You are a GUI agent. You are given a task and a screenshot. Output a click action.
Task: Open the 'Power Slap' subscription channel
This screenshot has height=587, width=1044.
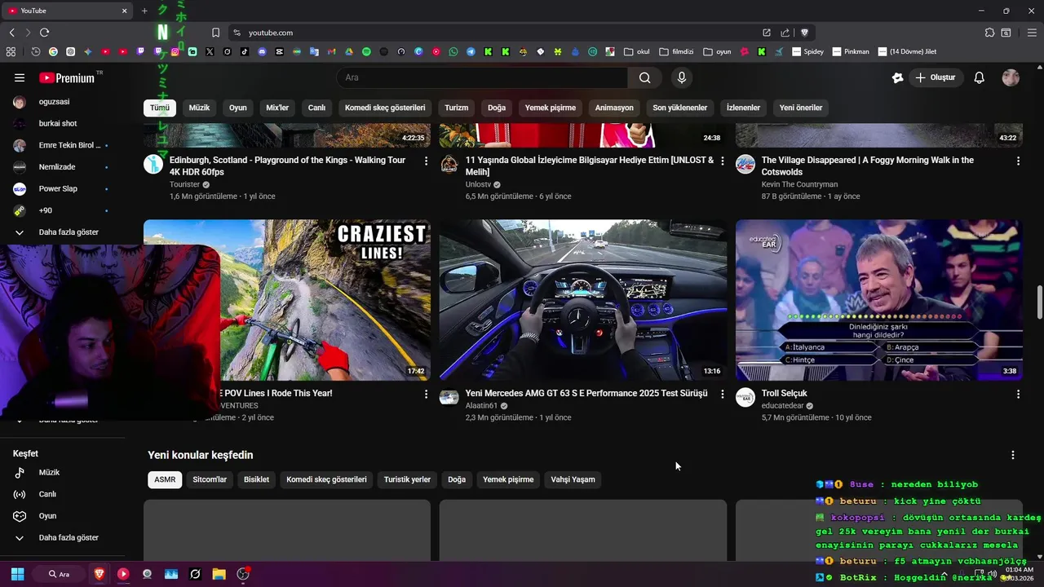62,189
